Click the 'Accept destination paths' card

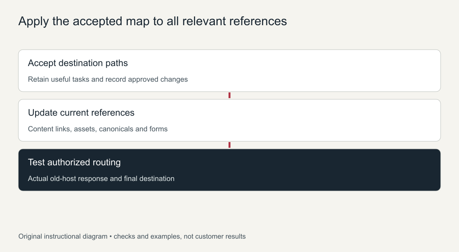pyautogui.click(x=229, y=71)
